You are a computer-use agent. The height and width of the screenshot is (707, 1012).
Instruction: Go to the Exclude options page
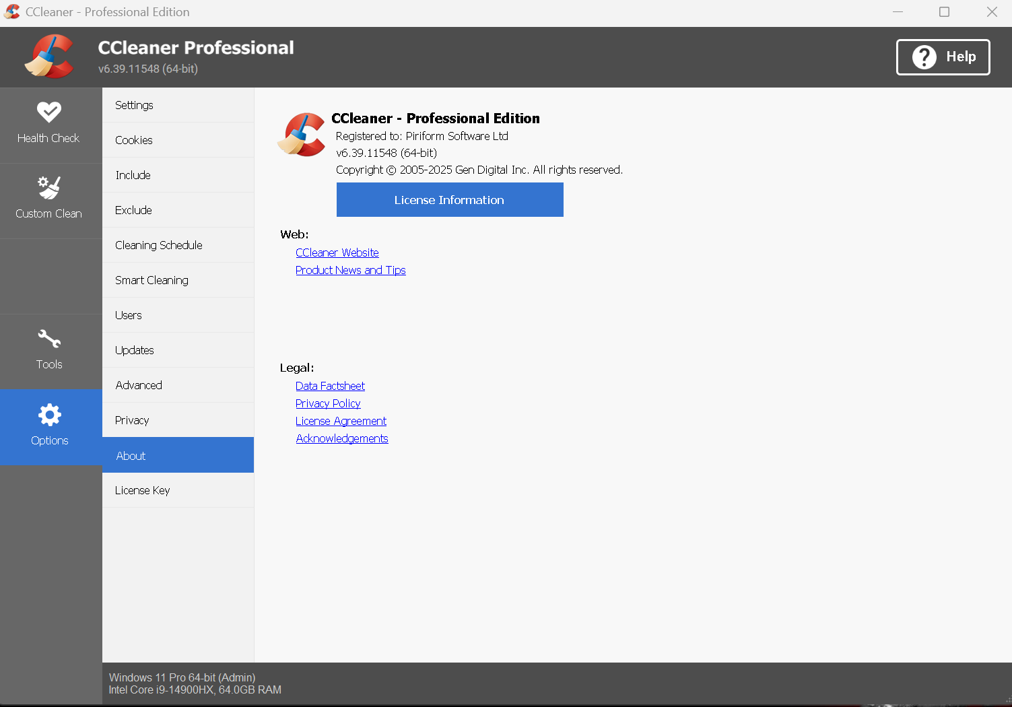point(178,210)
